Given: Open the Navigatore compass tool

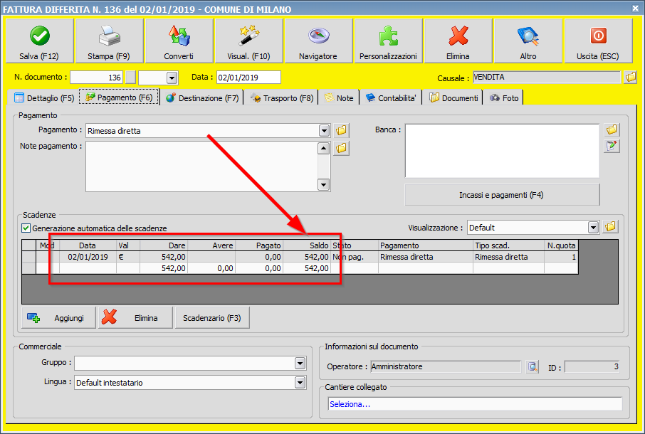Looking at the screenshot, I should point(318,41).
